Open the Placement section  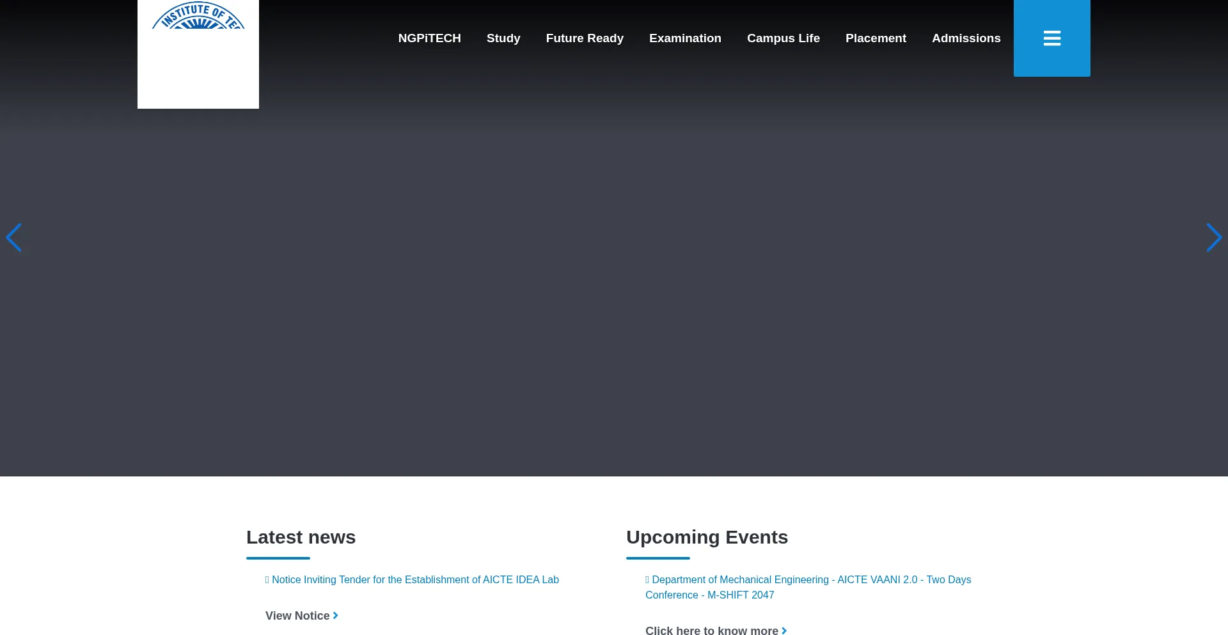pyautogui.click(x=876, y=38)
